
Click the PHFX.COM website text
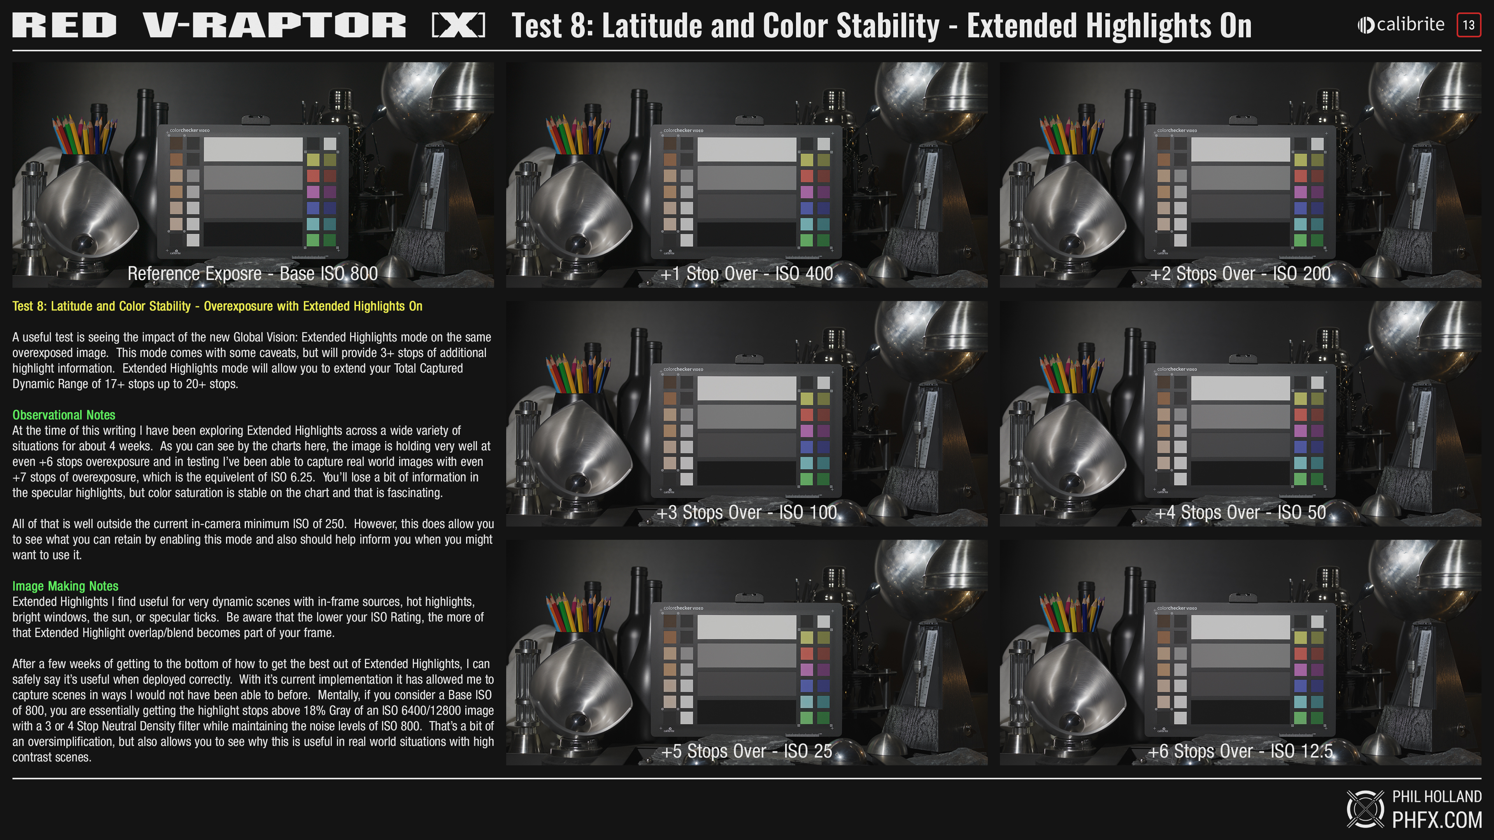pyautogui.click(x=1436, y=820)
